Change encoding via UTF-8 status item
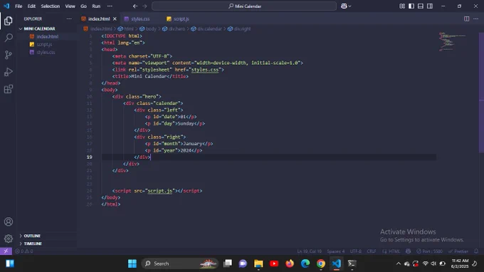484x272 pixels. click(356, 251)
